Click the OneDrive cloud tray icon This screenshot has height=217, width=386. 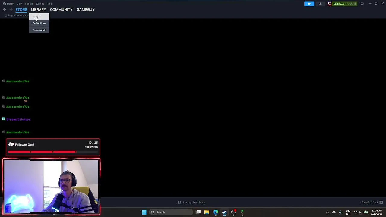coord(334,212)
